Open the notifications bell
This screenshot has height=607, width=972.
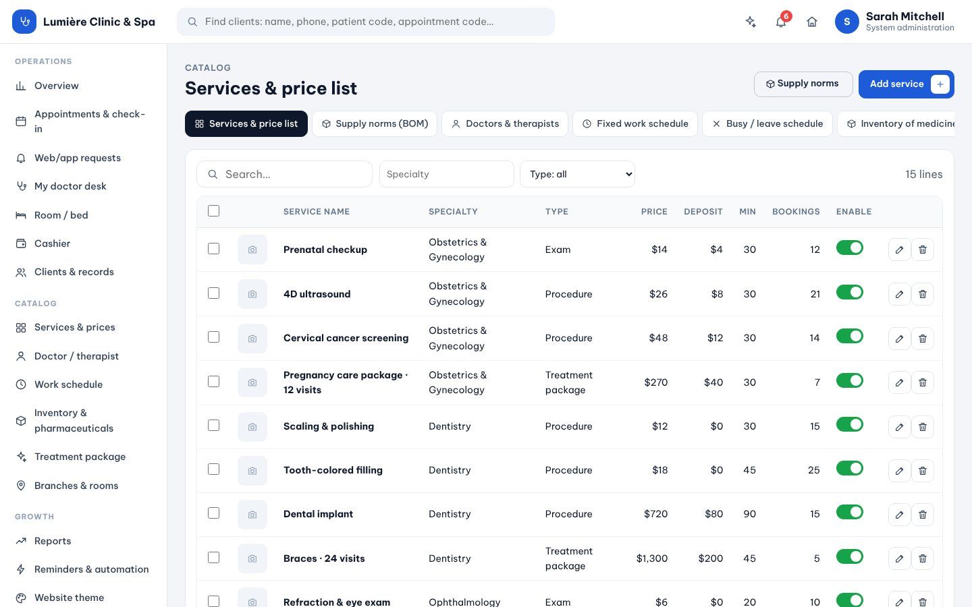coord(781,22)
